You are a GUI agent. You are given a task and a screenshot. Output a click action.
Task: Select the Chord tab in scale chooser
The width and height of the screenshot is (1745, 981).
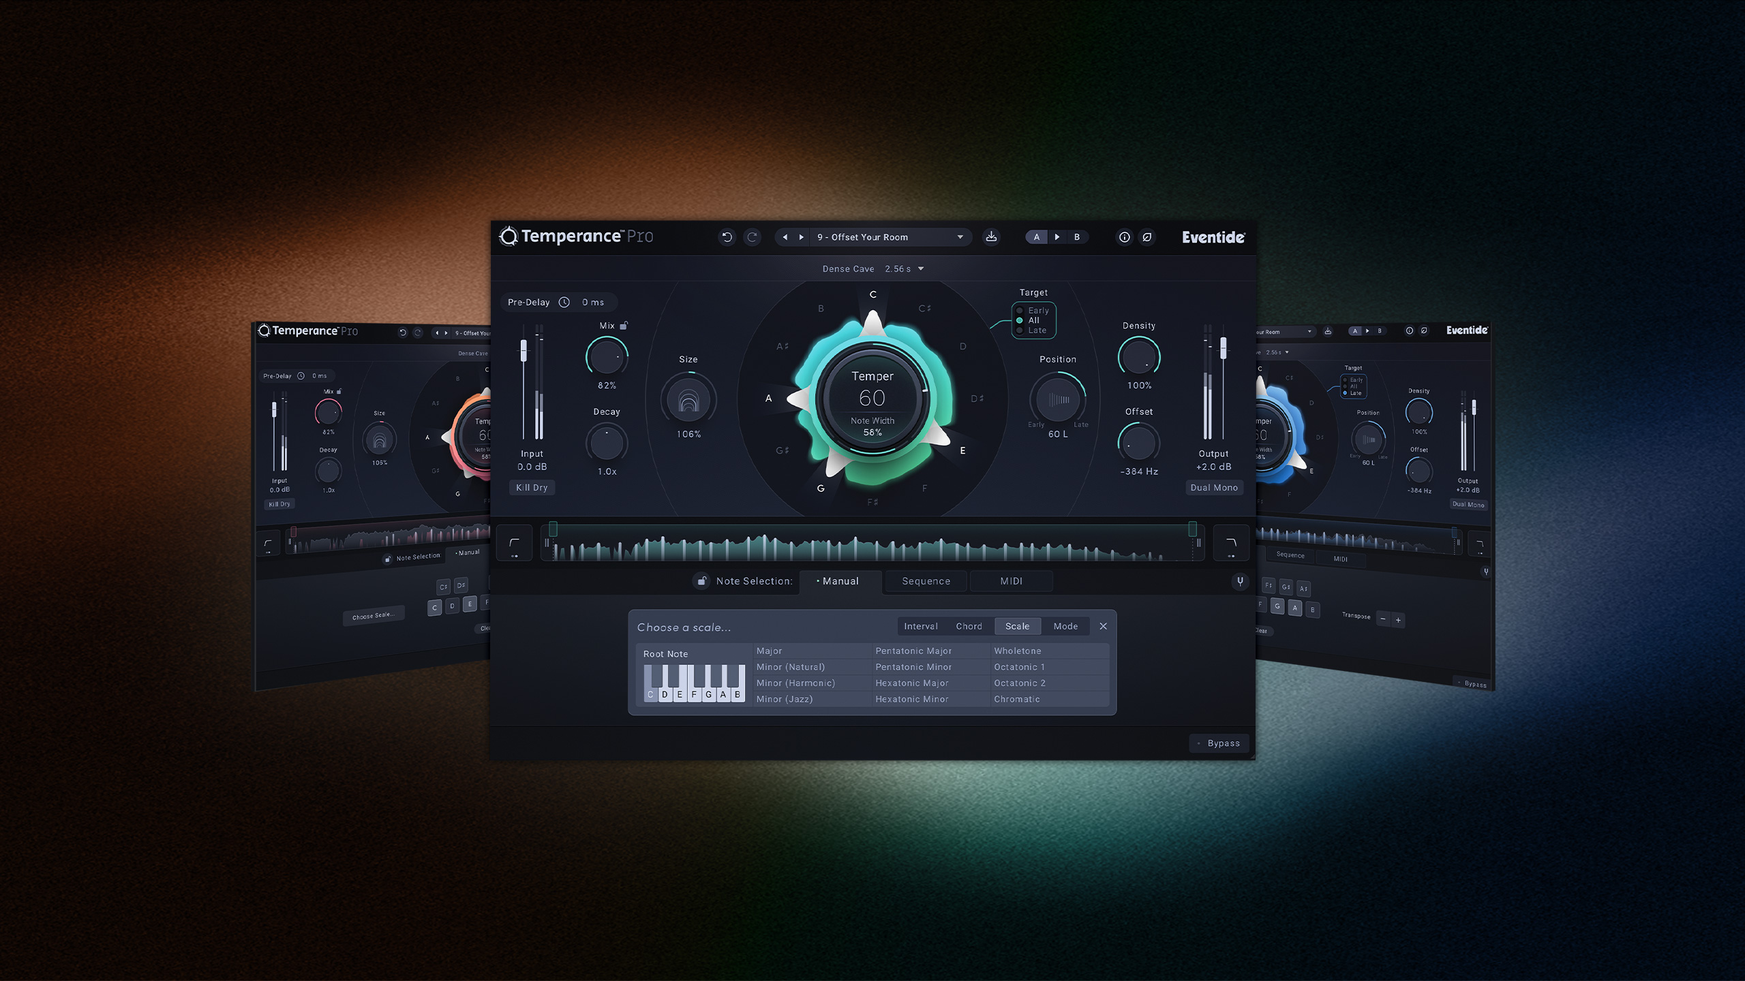pos(969,626)
